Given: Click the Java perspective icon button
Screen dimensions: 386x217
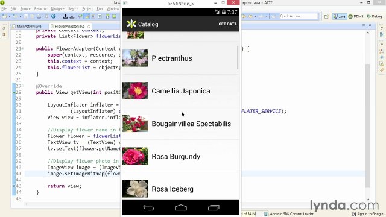Looking at the screenshot, I should [x=340, y=16].
